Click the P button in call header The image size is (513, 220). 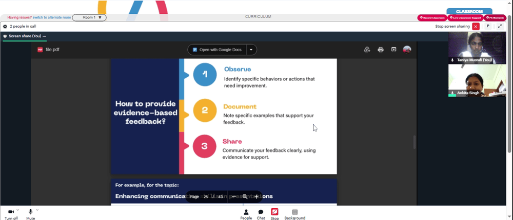coord(488,27)
